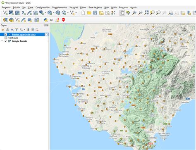This screenshot has width=196, height=150.
Task: Click the Add WFS Layer globe icon
Action: 64,13
